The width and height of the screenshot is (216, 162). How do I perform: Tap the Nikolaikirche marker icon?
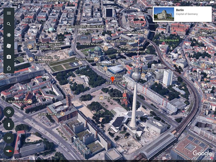coord(29,102)
